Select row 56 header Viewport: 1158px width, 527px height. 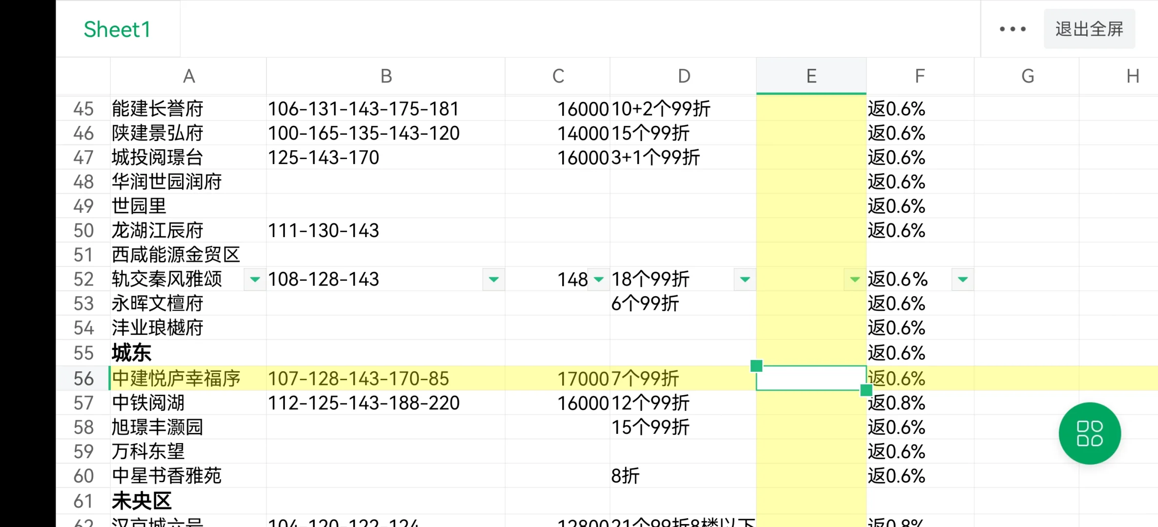[83, 378]
